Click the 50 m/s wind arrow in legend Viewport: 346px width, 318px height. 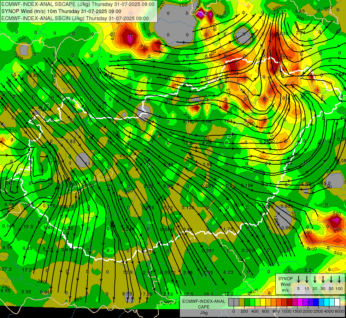click(331, 279)
